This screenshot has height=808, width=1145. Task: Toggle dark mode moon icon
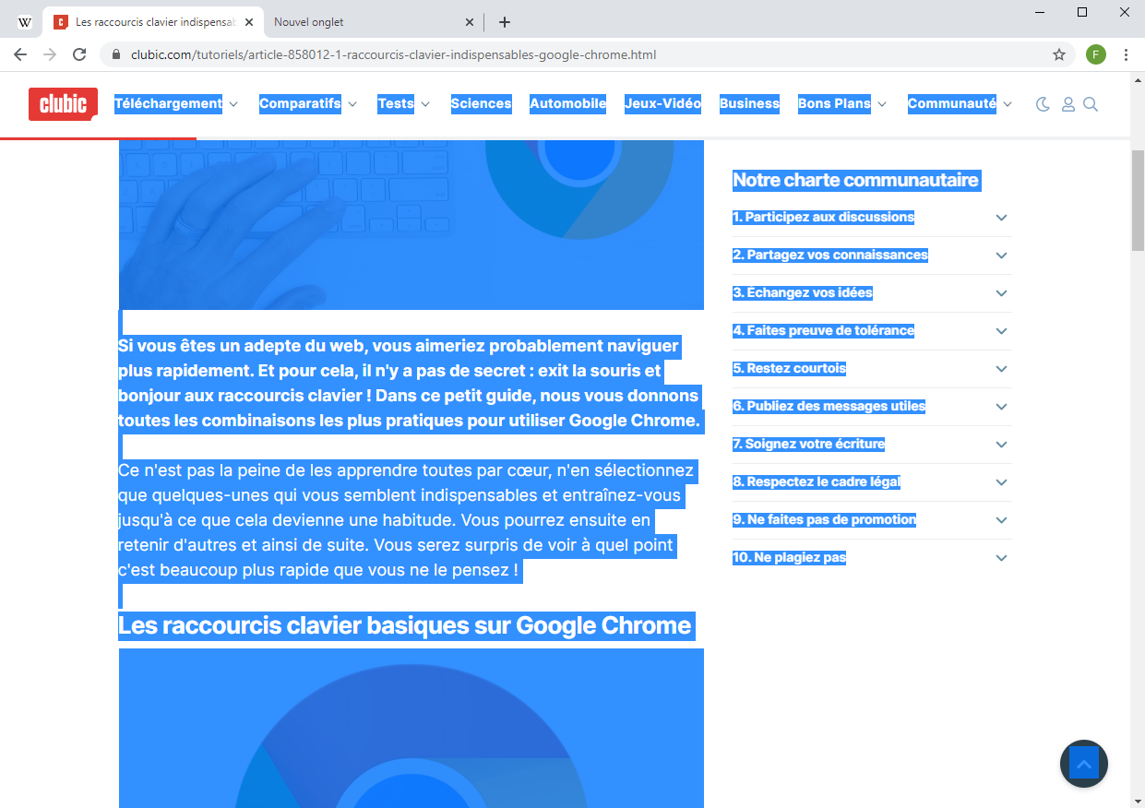point(1043,104)
